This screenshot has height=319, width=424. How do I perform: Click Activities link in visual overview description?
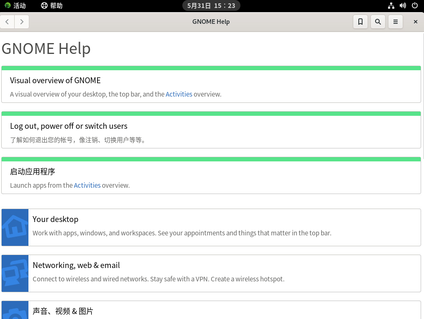(179, 94)
